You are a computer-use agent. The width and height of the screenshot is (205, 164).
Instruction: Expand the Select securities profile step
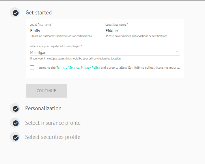(53, 137)
